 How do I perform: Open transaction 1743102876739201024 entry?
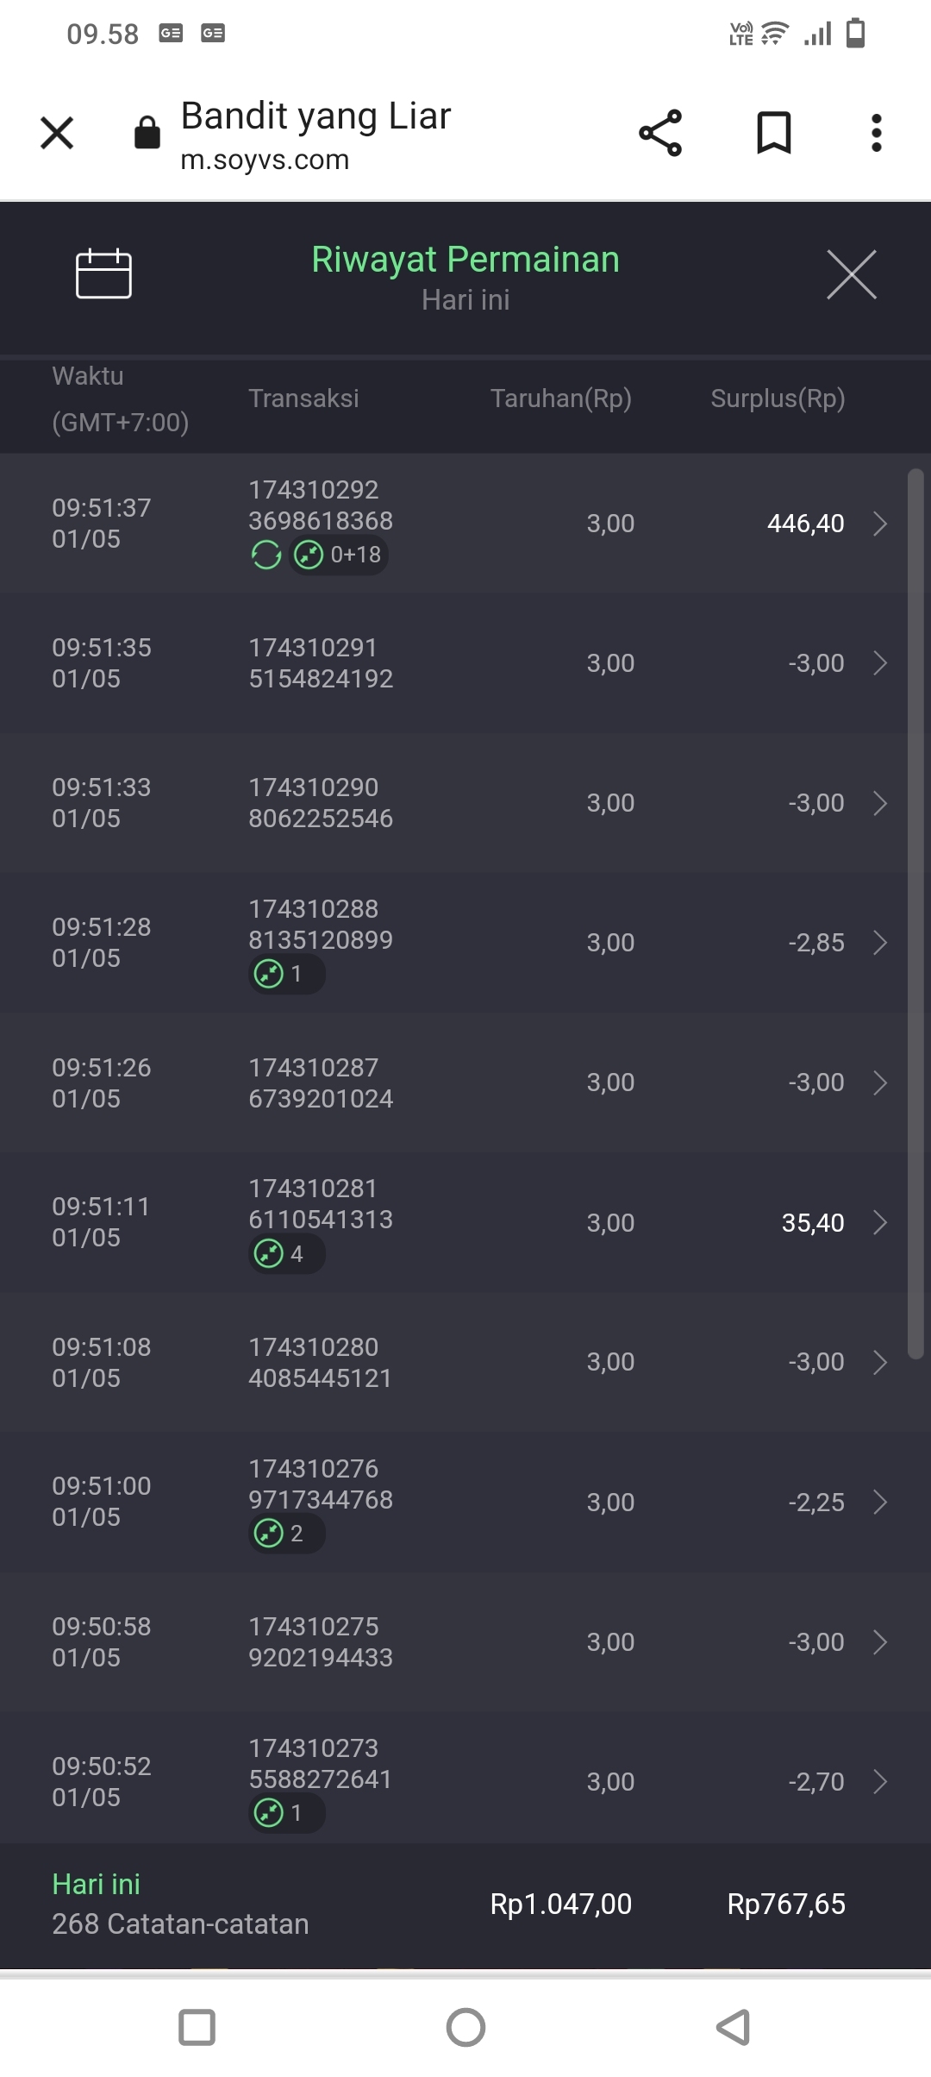321,1082
